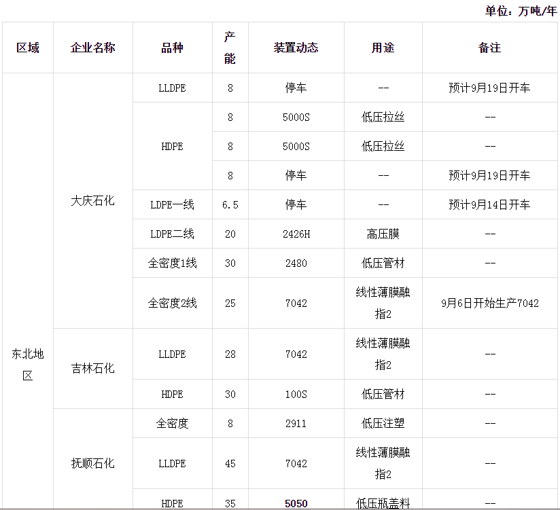Click LLDPE in the 吉林石化 rows

[x=172, y=354]
